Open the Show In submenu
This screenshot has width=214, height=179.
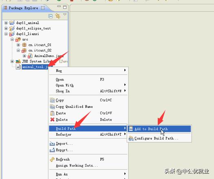click(88, 91)
